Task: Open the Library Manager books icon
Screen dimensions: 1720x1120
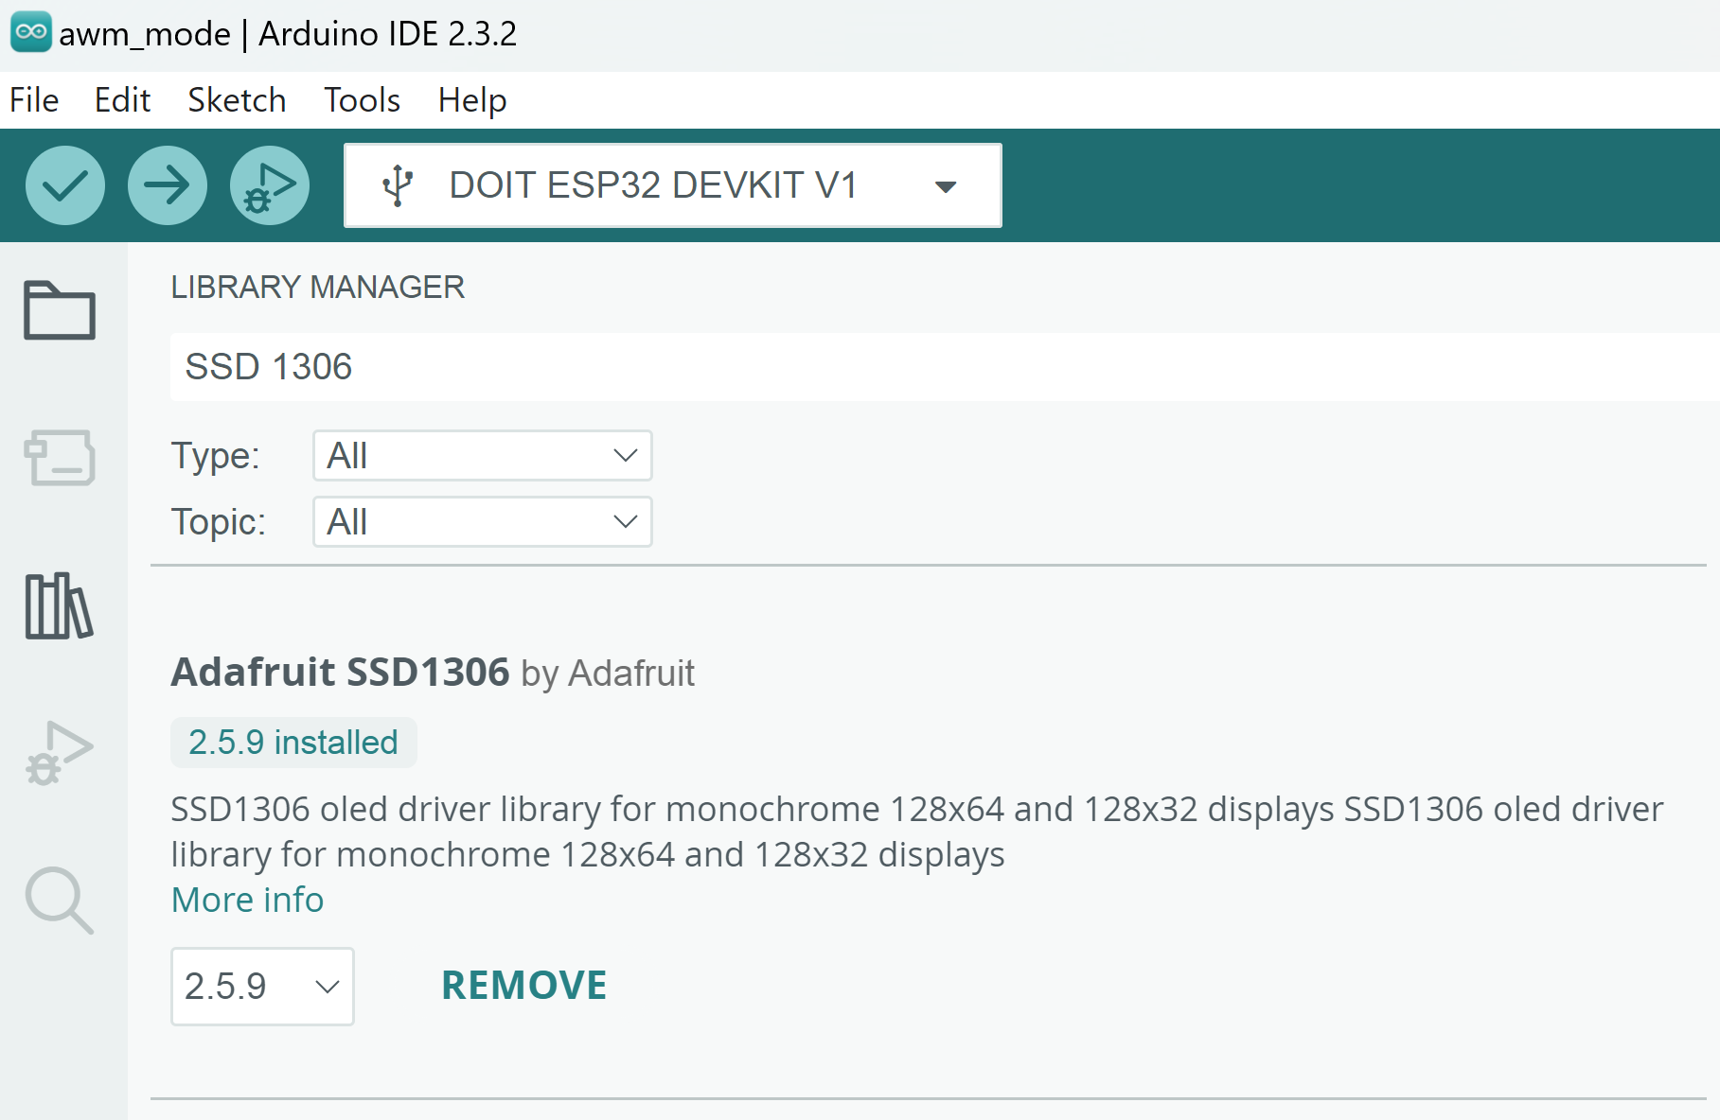Action: coord(60,605)
